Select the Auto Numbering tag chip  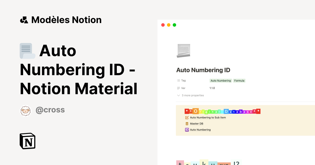tap(220, 80)
